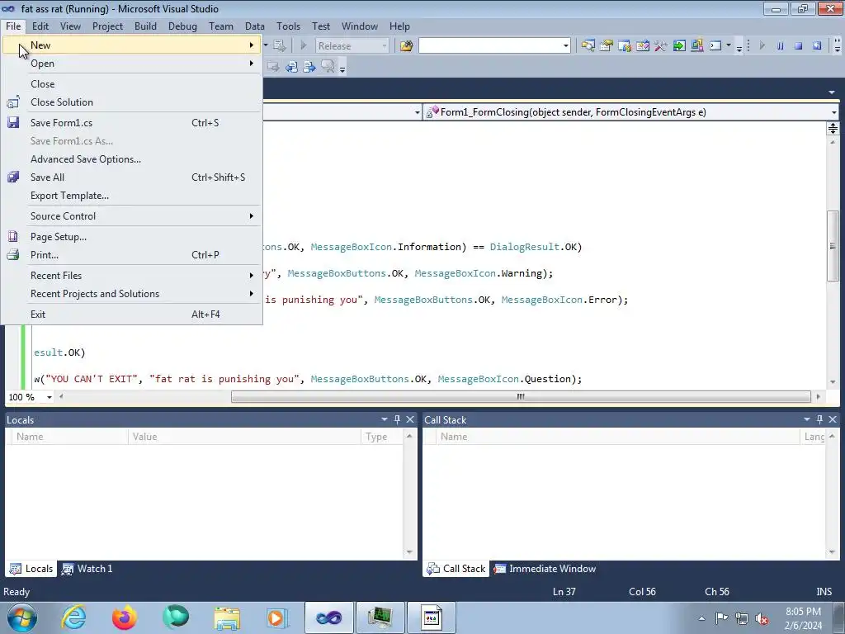The image size is (845, 634).
Task: Open Team Explorer toolbar icon
Action: [x=625, y=46]
